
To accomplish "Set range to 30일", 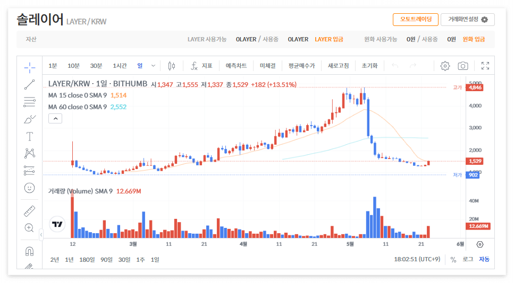I will [124, 260].
